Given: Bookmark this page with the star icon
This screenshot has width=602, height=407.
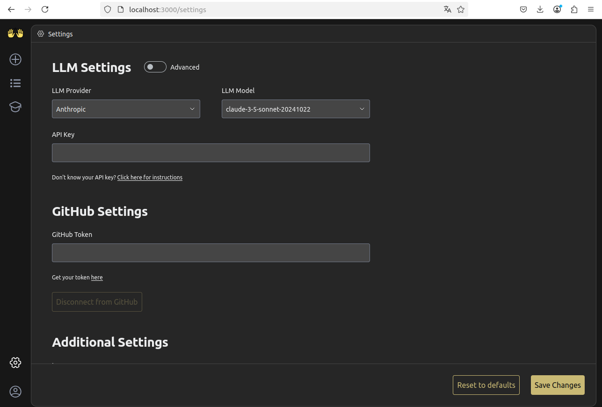Looking at the screenshot, I should [461, 9].
